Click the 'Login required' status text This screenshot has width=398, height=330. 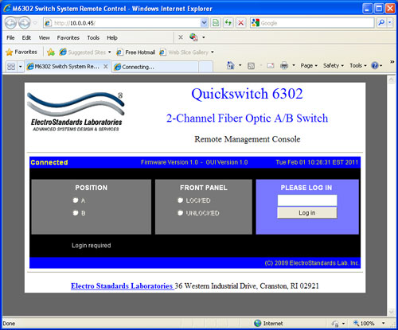click(91, 246)
